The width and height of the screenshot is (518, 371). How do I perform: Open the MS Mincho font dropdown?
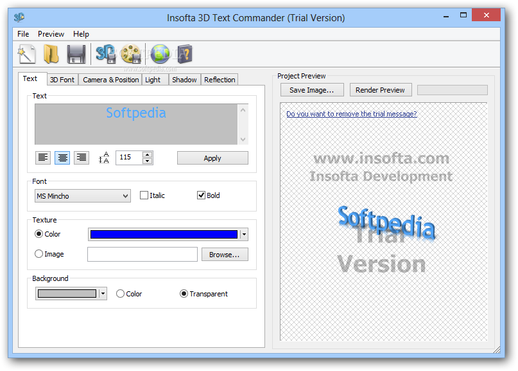[83, 196]
